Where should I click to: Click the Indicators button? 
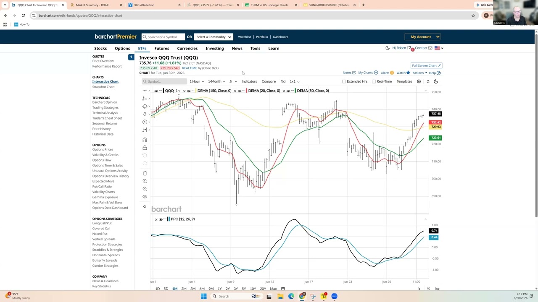[x=249, y=81]
